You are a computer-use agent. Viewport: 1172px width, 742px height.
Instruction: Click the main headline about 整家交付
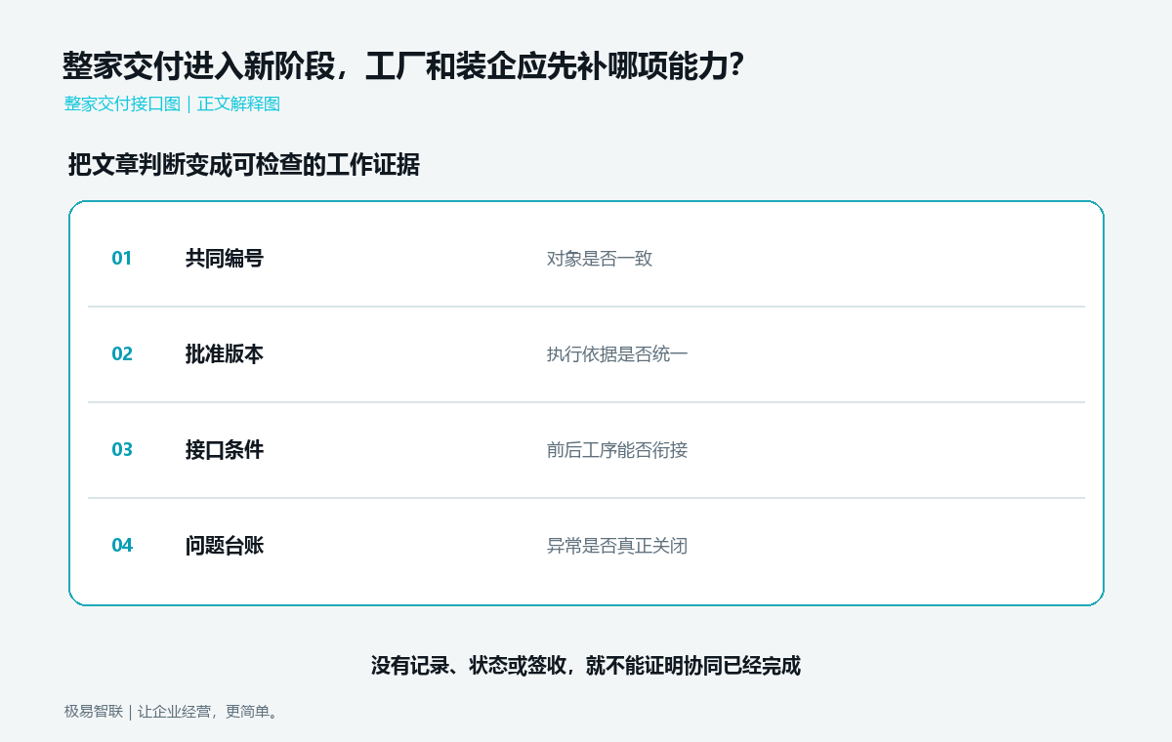tap(403, 66)
